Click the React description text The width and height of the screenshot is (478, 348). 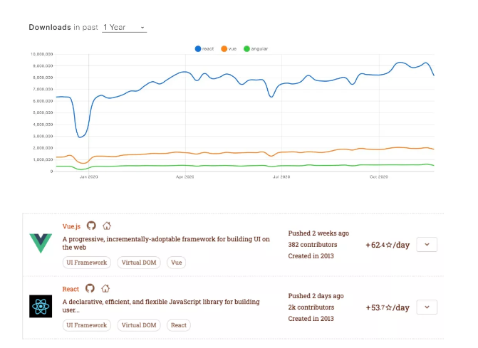pos(161,306)
